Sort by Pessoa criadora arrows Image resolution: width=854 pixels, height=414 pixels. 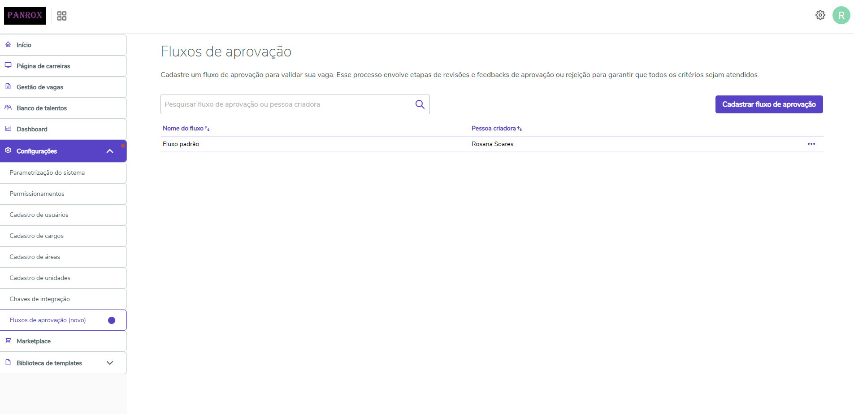(x=520, y=129)
